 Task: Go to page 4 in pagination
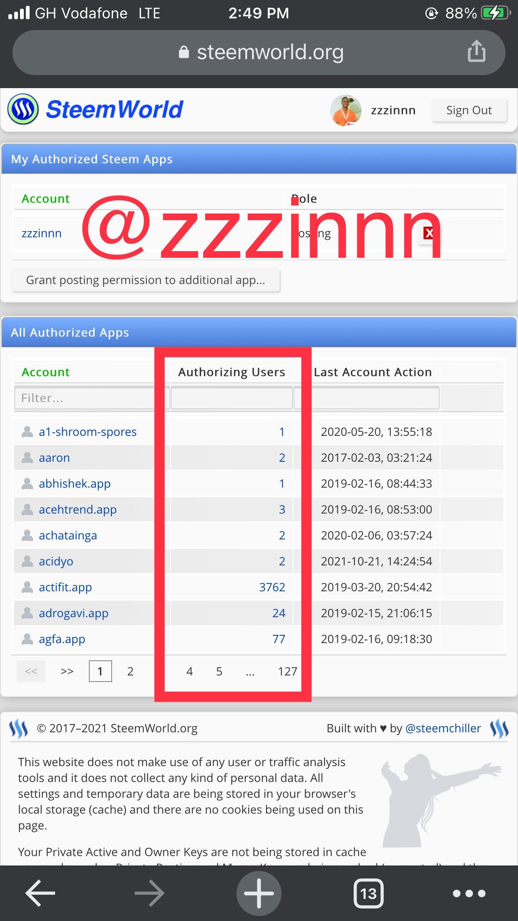point(189,671)
